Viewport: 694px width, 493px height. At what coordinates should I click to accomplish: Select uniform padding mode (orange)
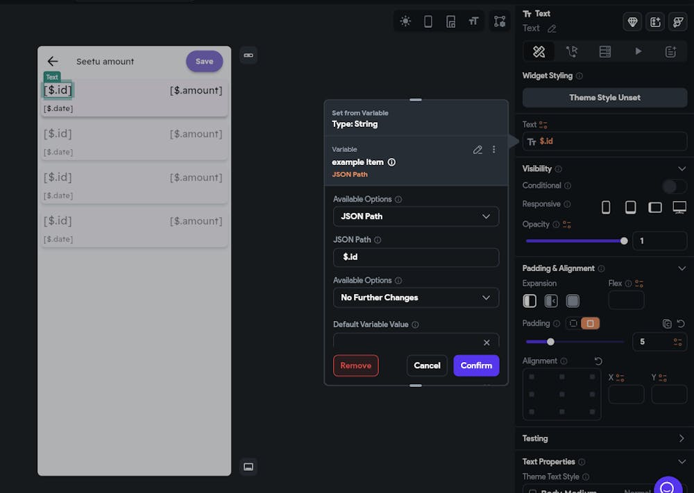[x=590, y=324]
